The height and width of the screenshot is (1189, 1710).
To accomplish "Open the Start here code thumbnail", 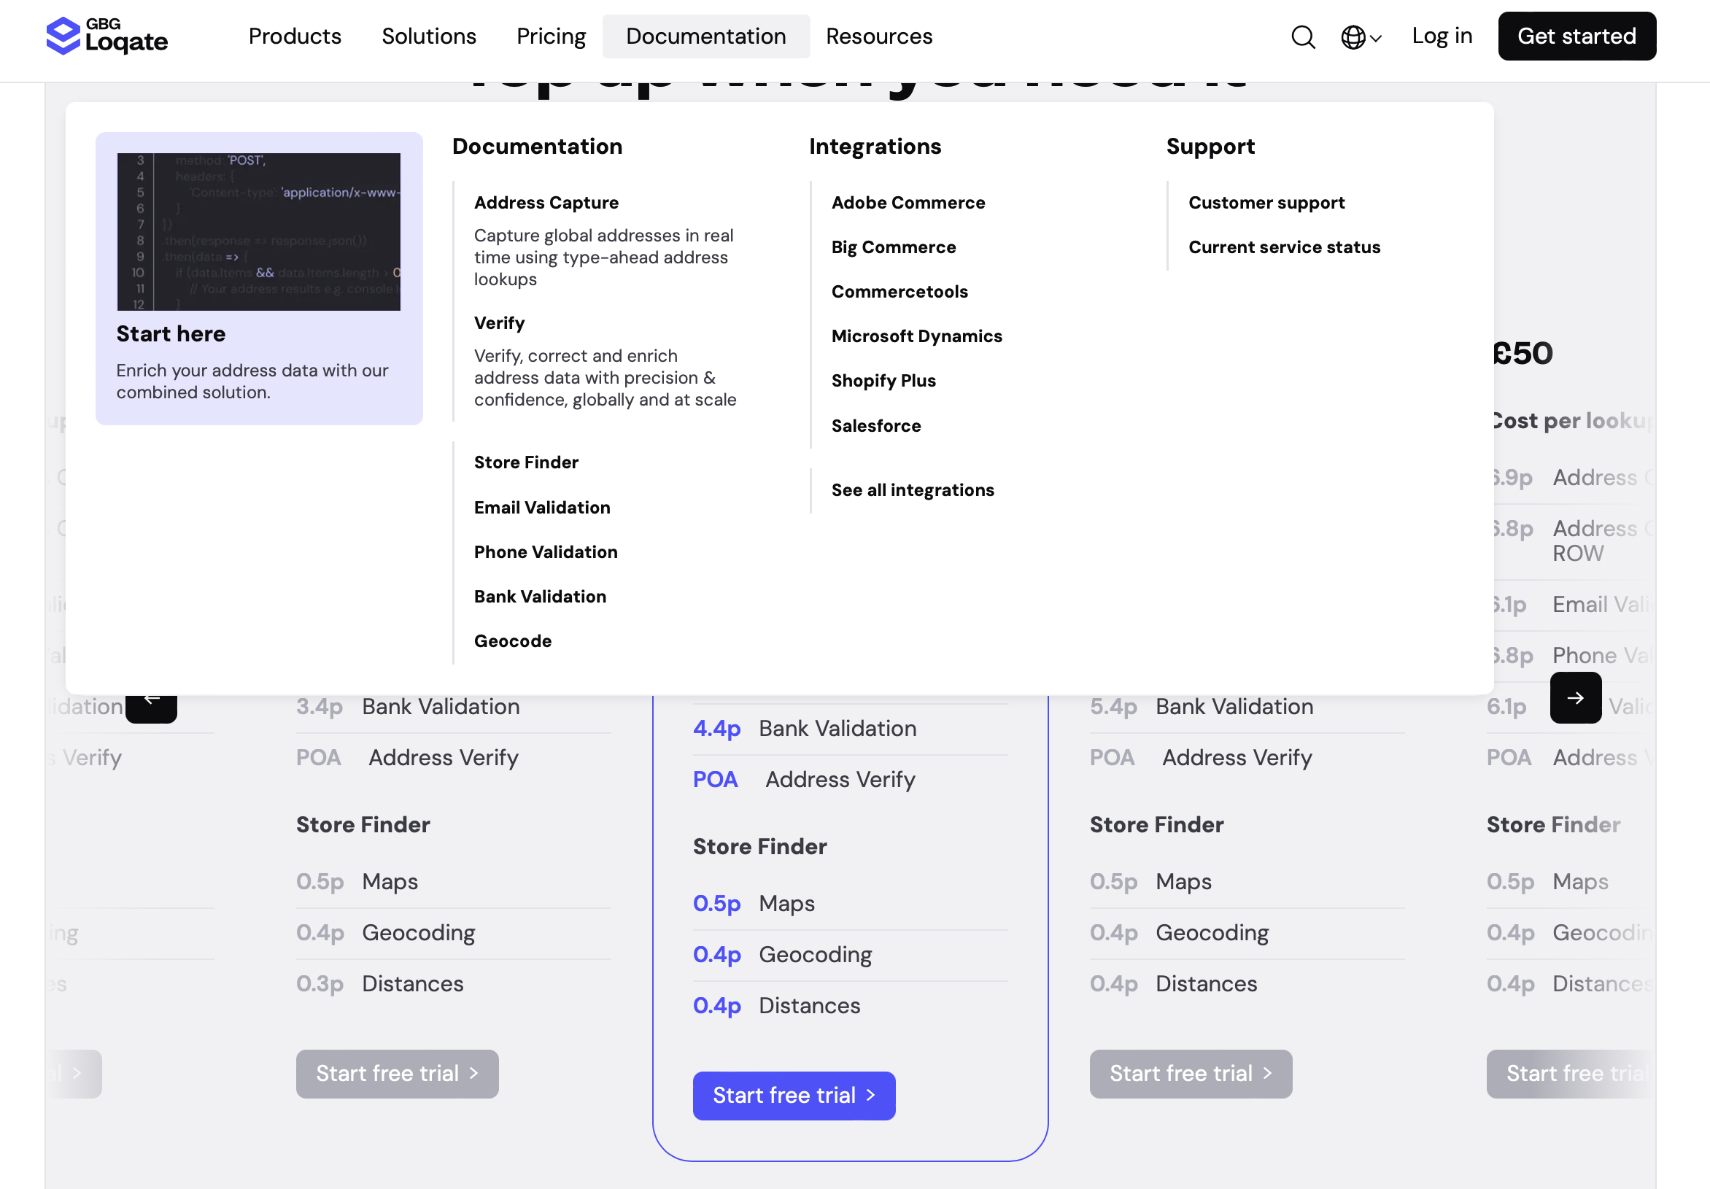I will [x=258, y=231].
